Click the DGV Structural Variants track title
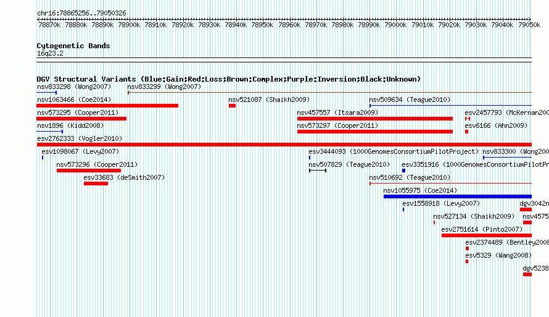 (x=229, y=79)
